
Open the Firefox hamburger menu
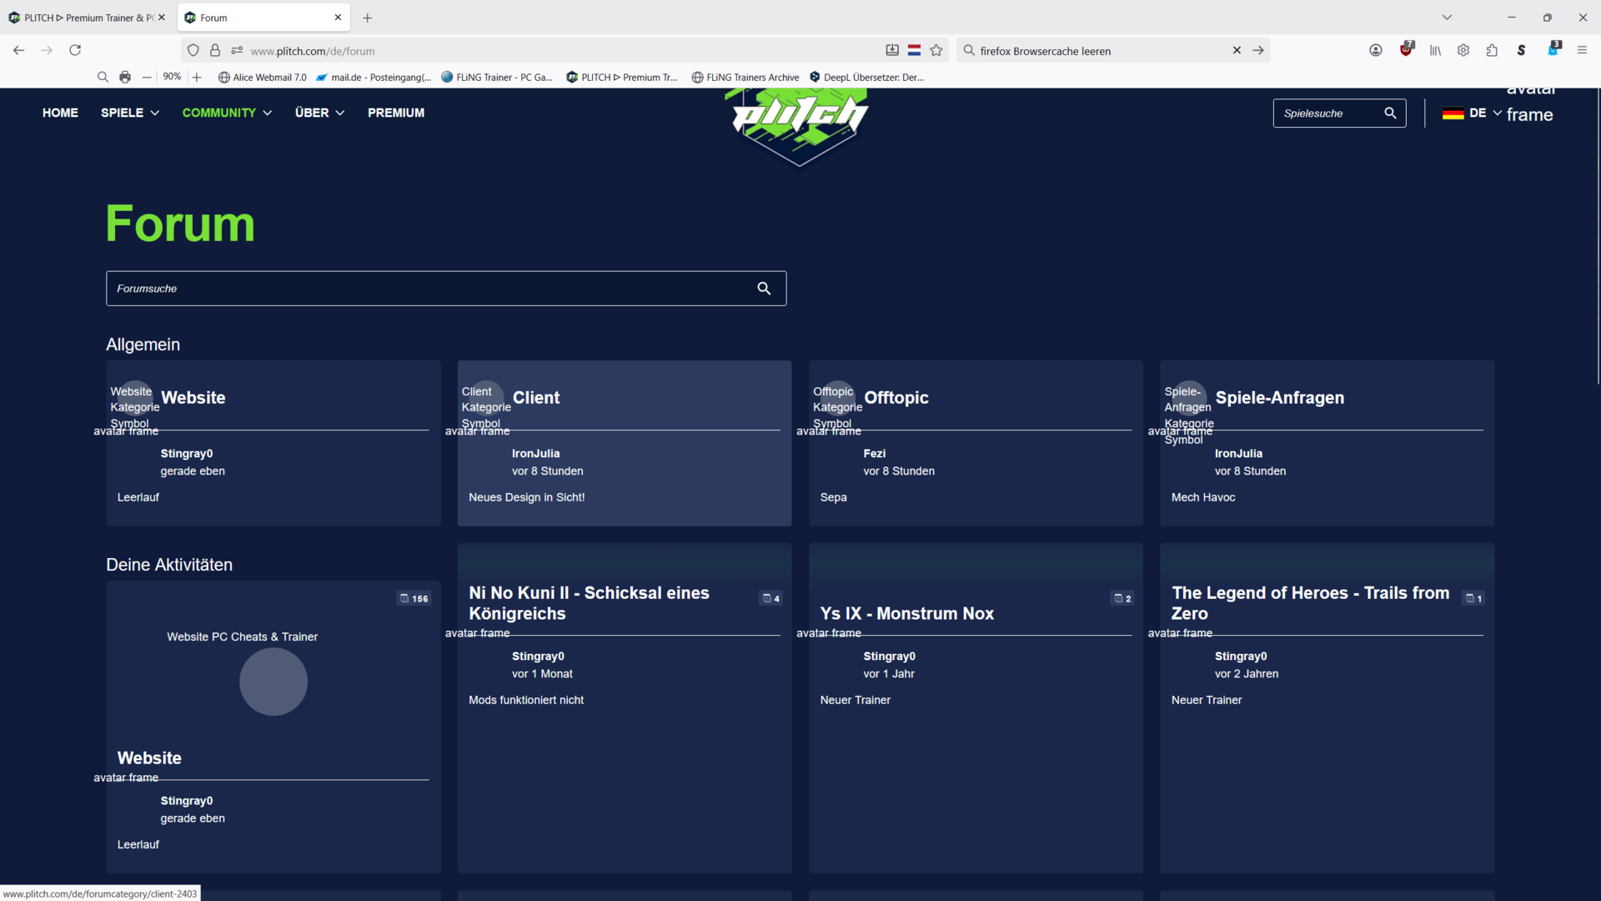(1582, 50)
